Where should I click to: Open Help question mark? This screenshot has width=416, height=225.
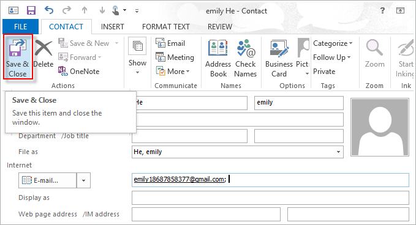(382, 10)
